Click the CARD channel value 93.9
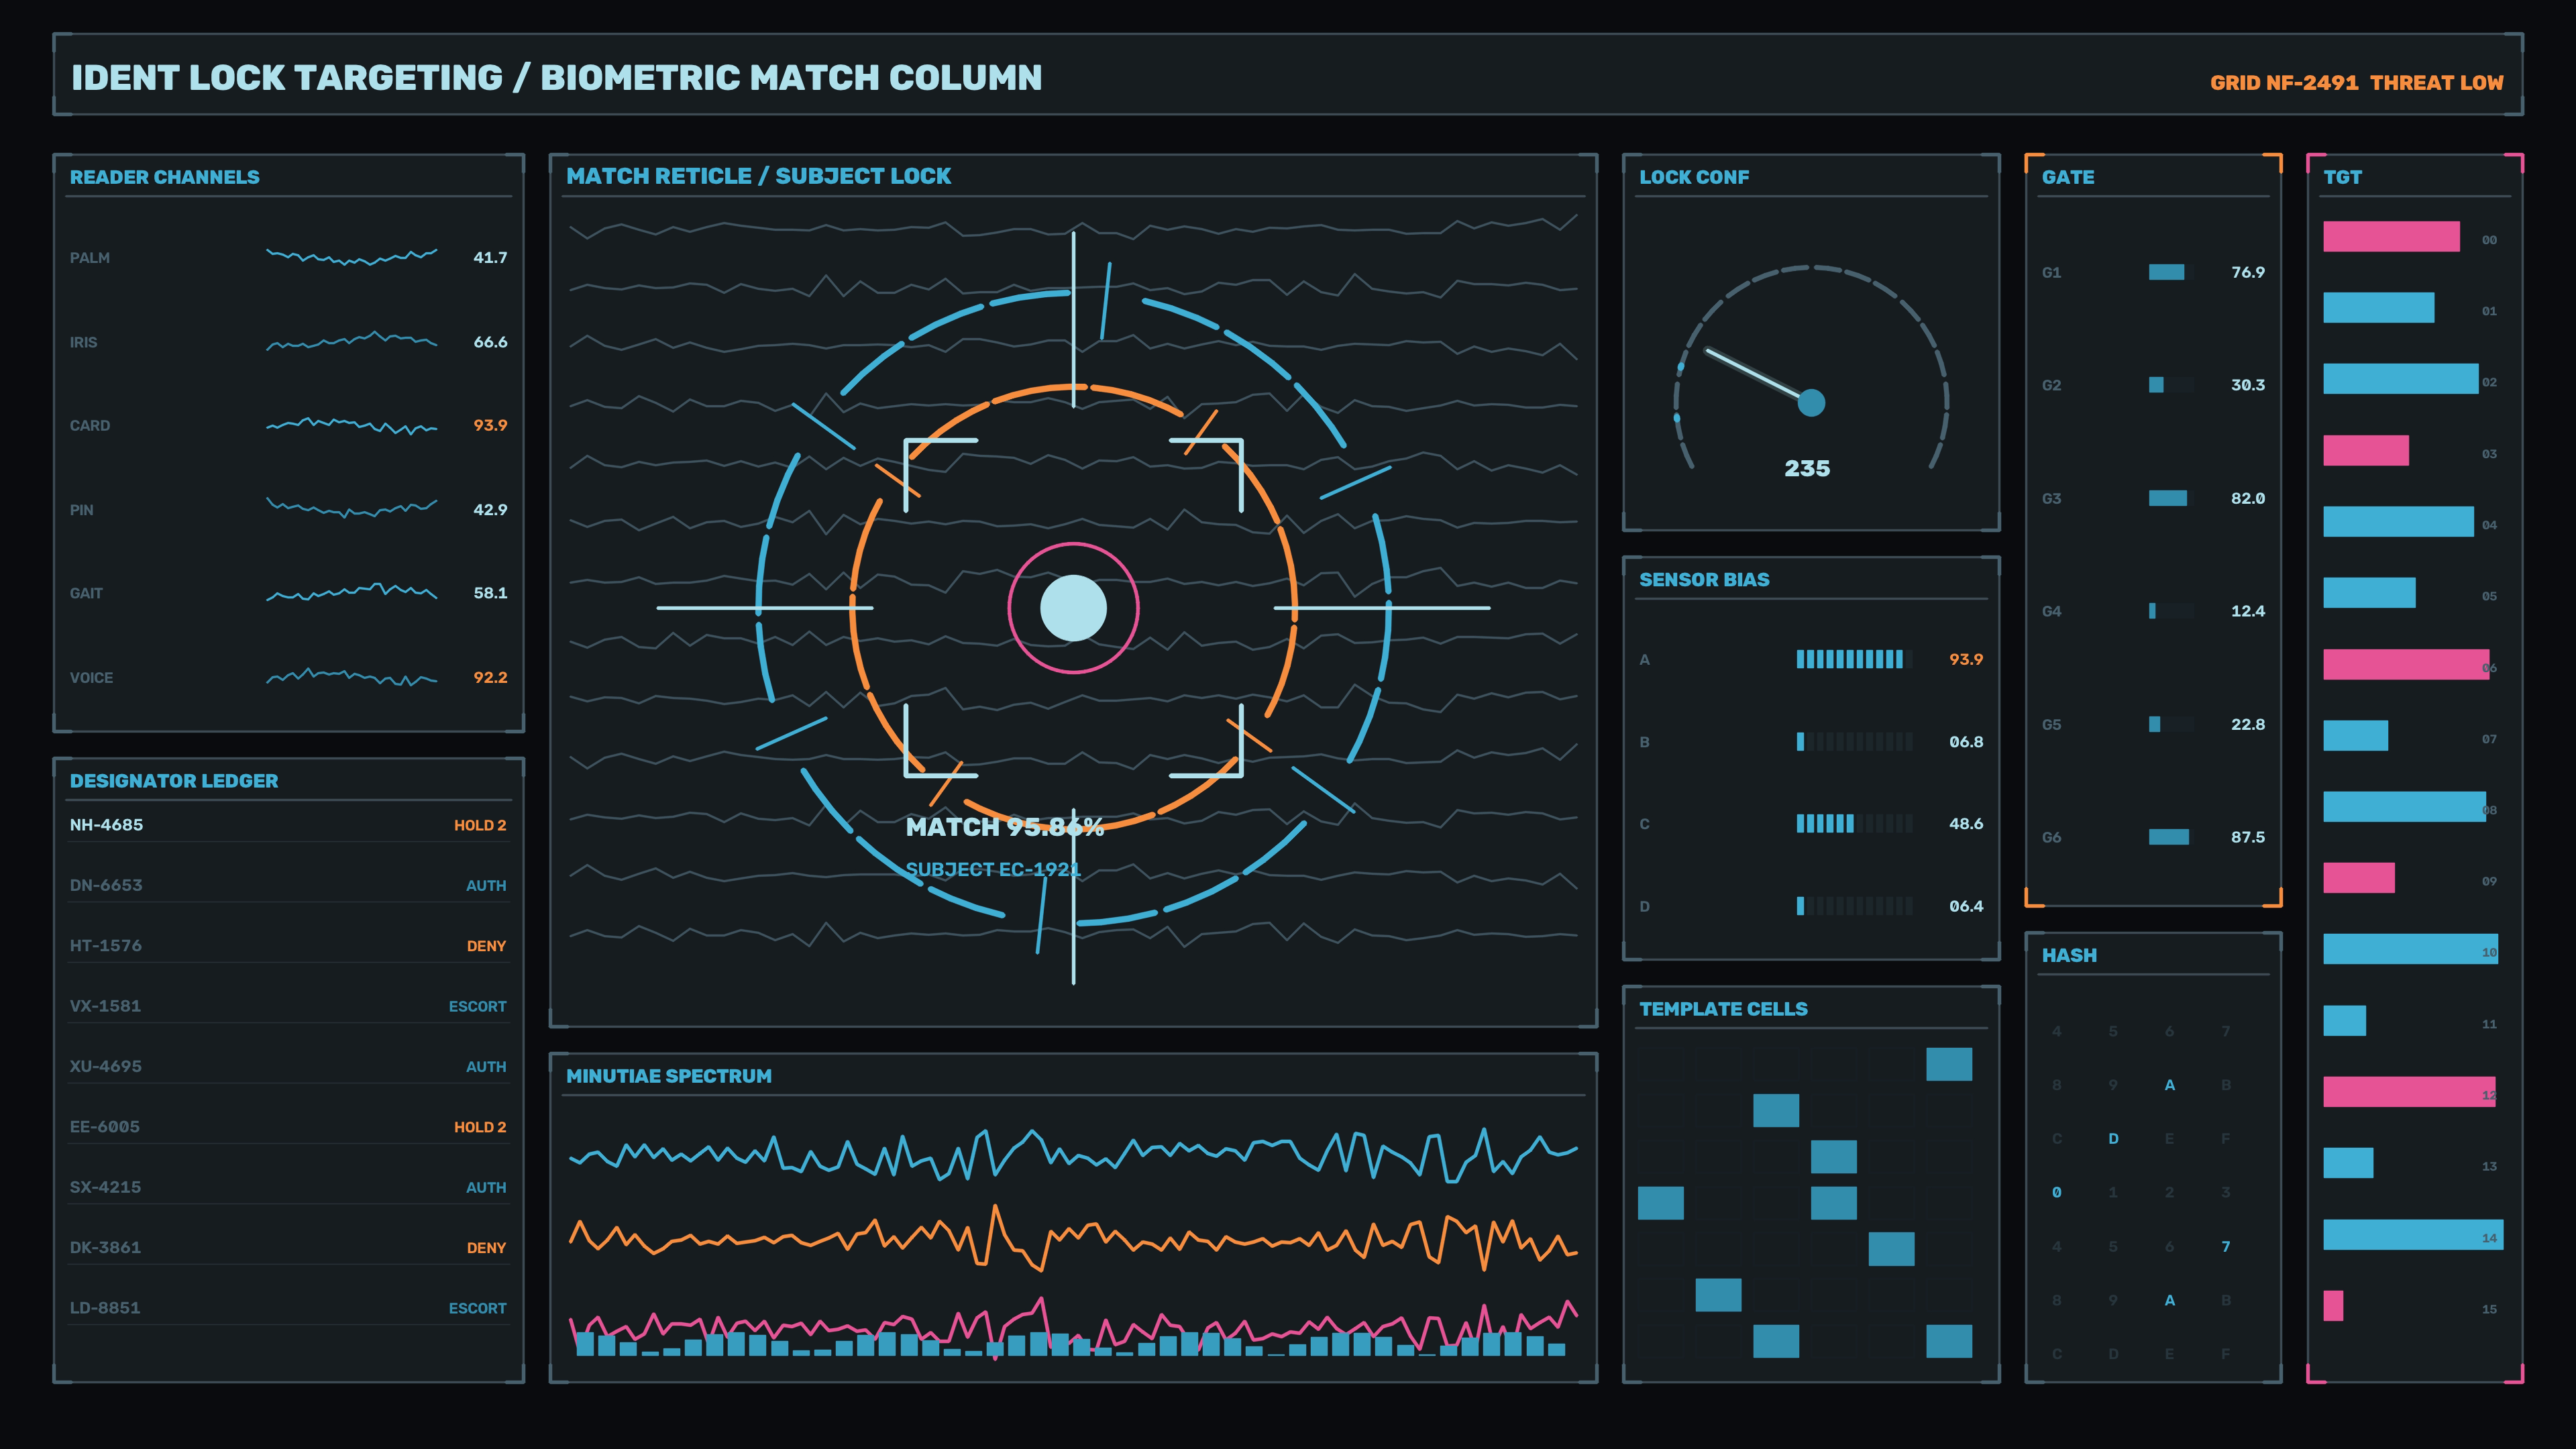2576x1449 pixels. pos(490,425)
